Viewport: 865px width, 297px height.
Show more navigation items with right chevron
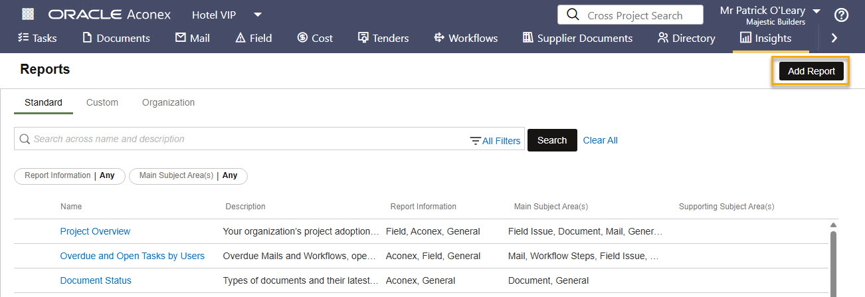pyautogui.click(x=834, y=38)
